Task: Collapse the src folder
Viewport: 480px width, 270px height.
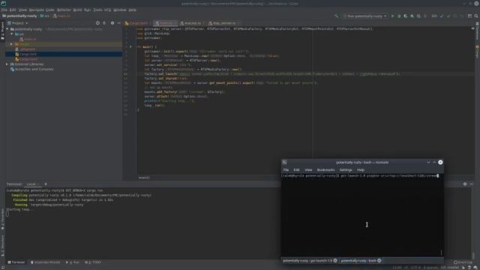Action: coord(12,34)
